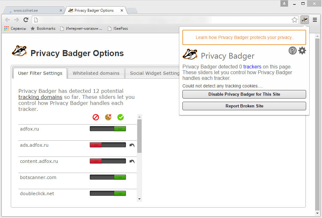322x218 pixels.
Task: Open the popup help question mark icon
Action: (x=292, y=50)
